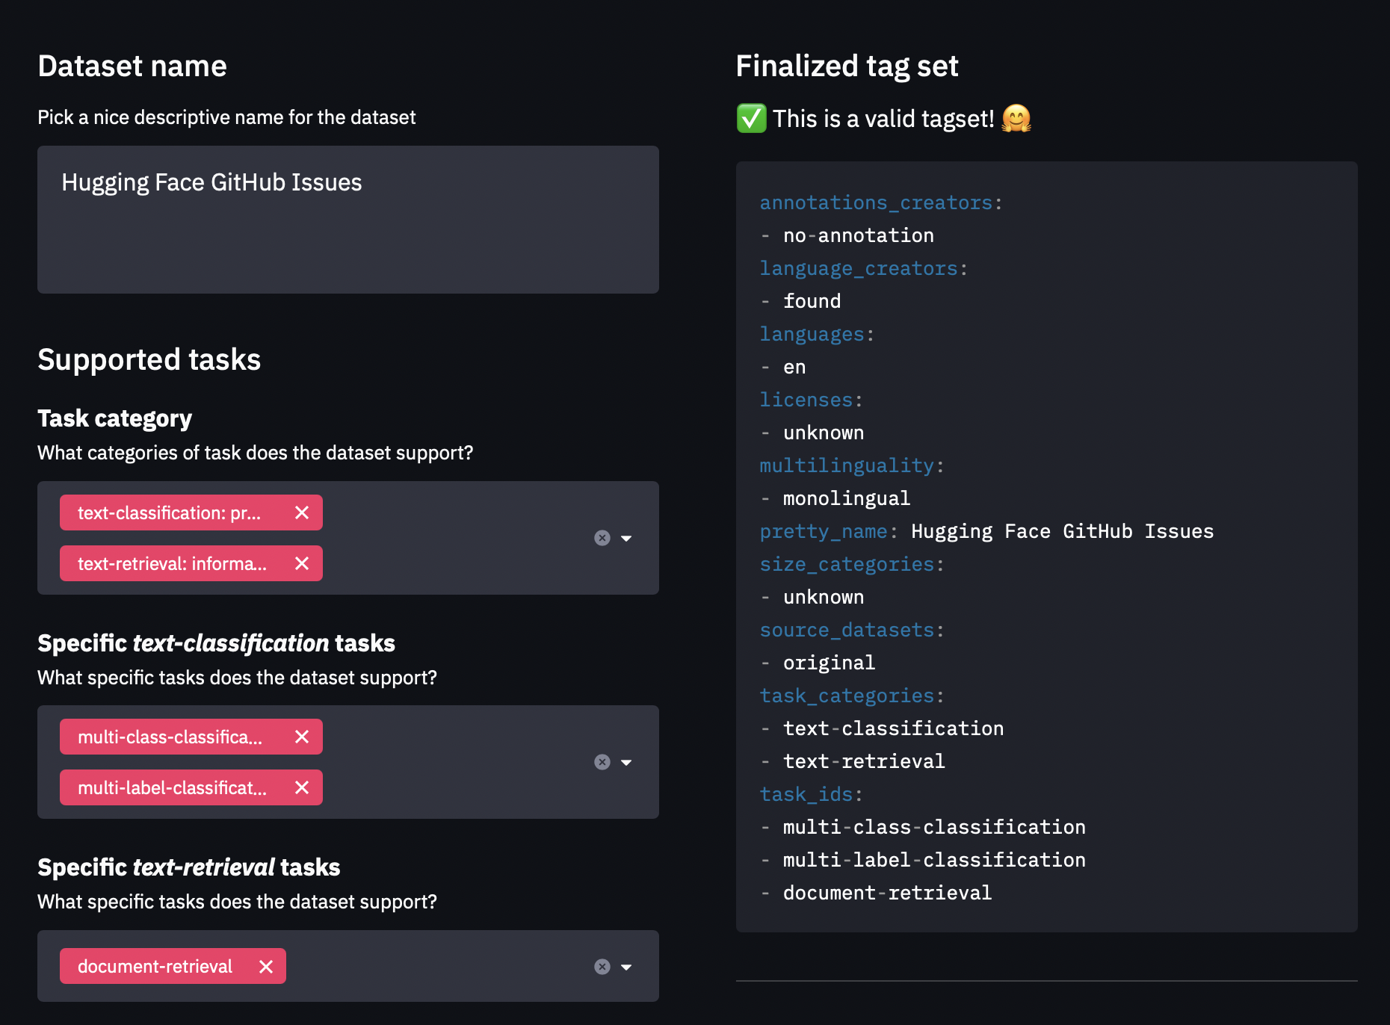Click the dataset name input field

348,219
